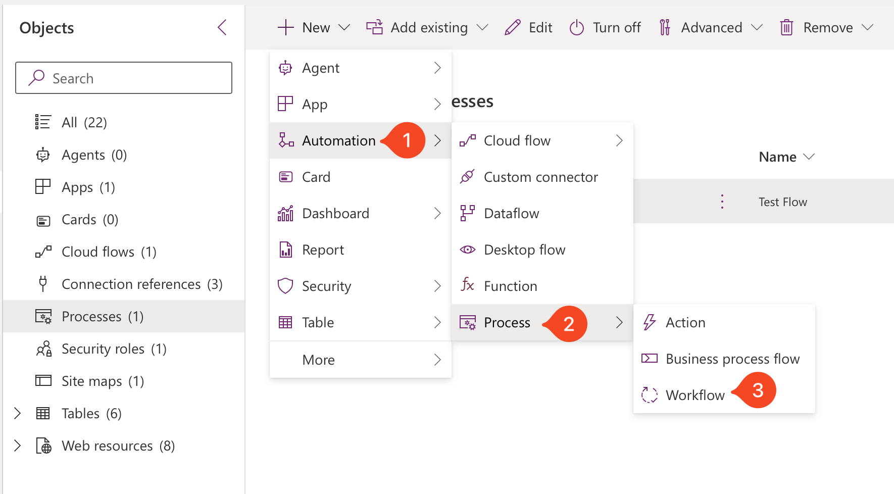Click the Connection references plug icon
This screenshot has height=494, width=894.
43,284
